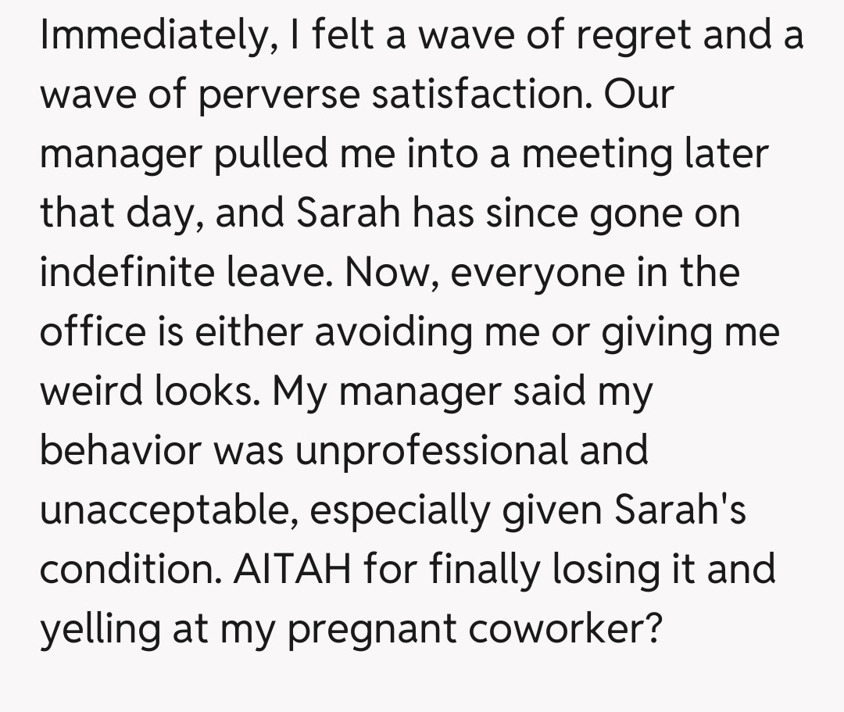This screenshot has height=712, width=844.
Task: Select the word "regret" in the first line
Action: tap(606, 36)
